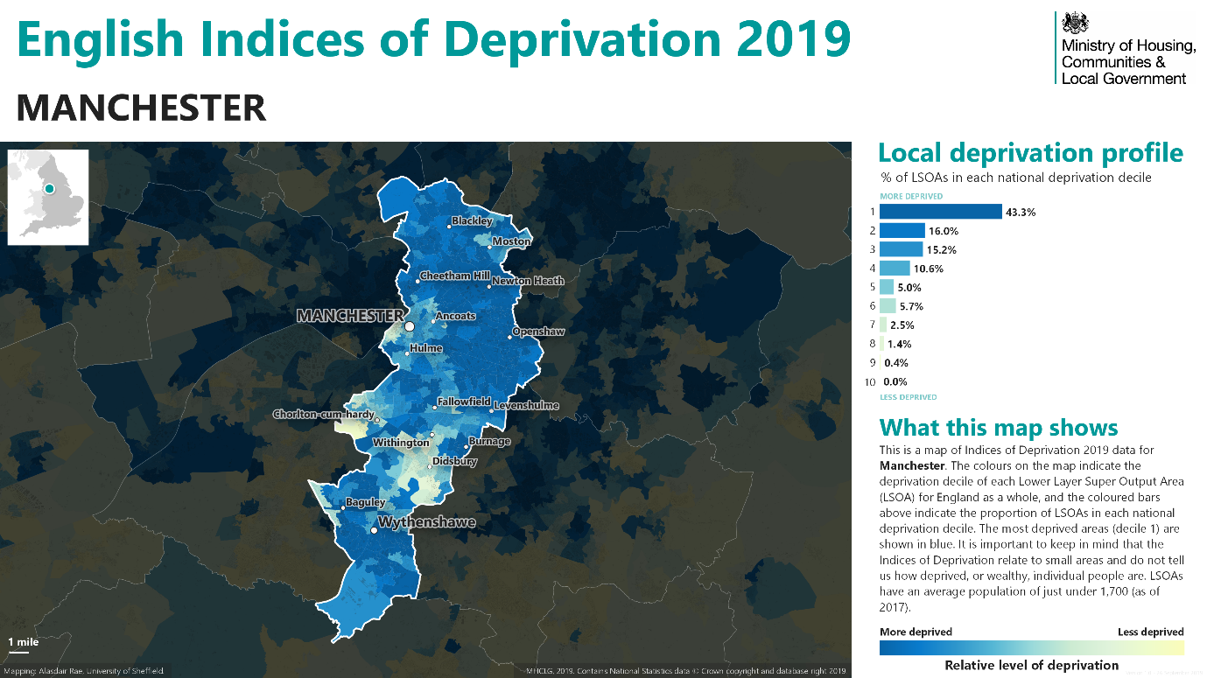Click the Cheetham Hill location marker
The width and height of the screenshot is (1207, 678).
[418, 281]
